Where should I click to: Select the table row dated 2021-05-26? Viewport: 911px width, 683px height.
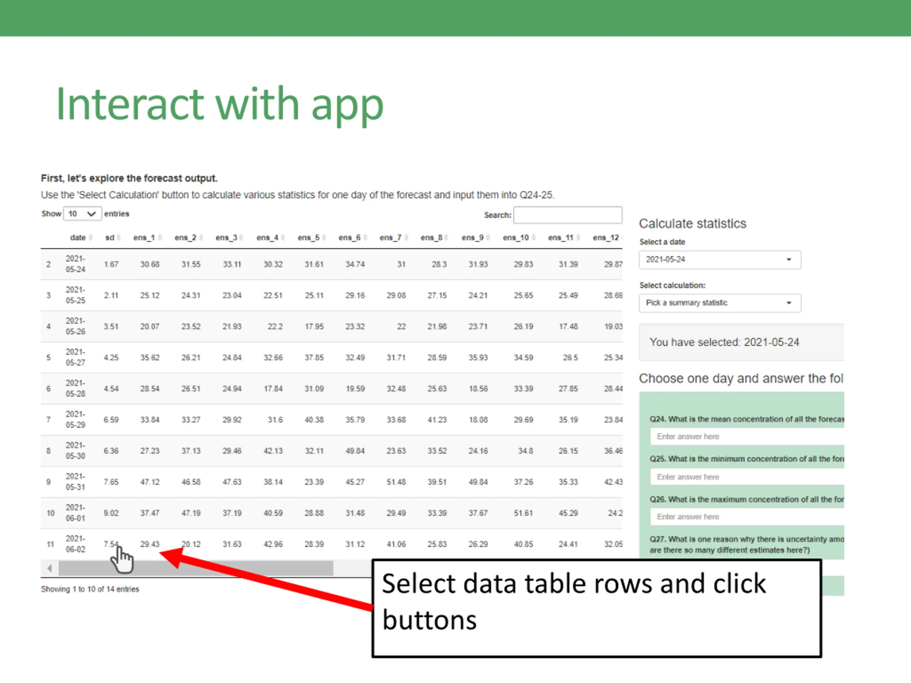(332, 327)
